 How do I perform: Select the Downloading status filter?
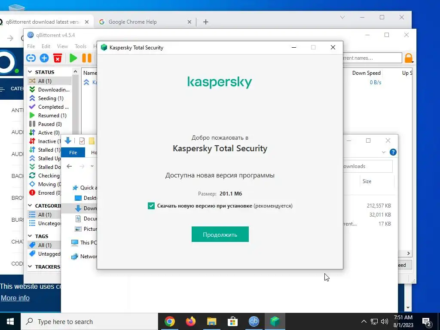[50, 89]
